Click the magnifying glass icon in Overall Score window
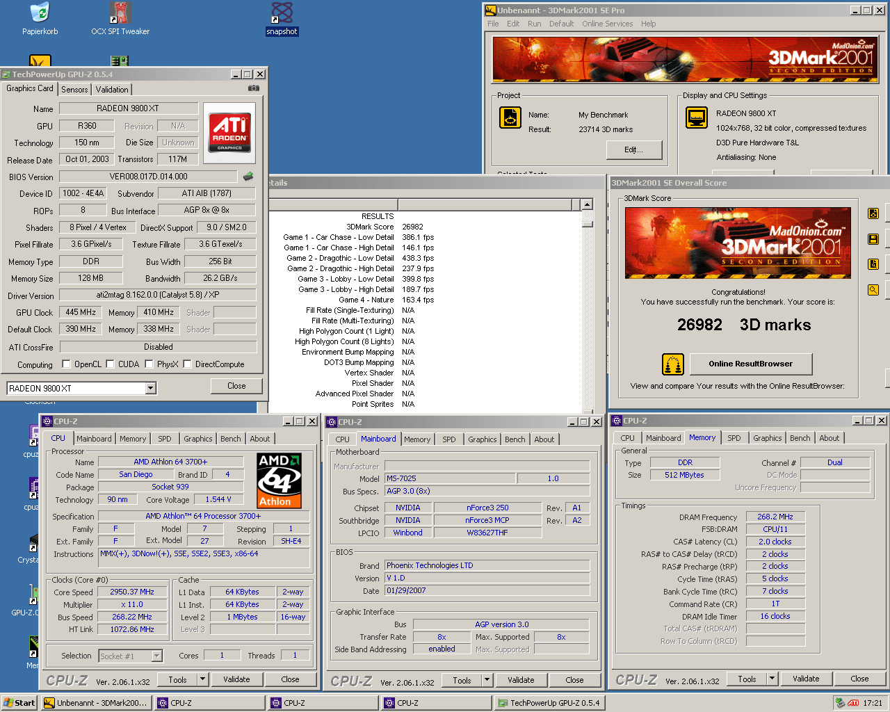 click(x=873, y=290)
